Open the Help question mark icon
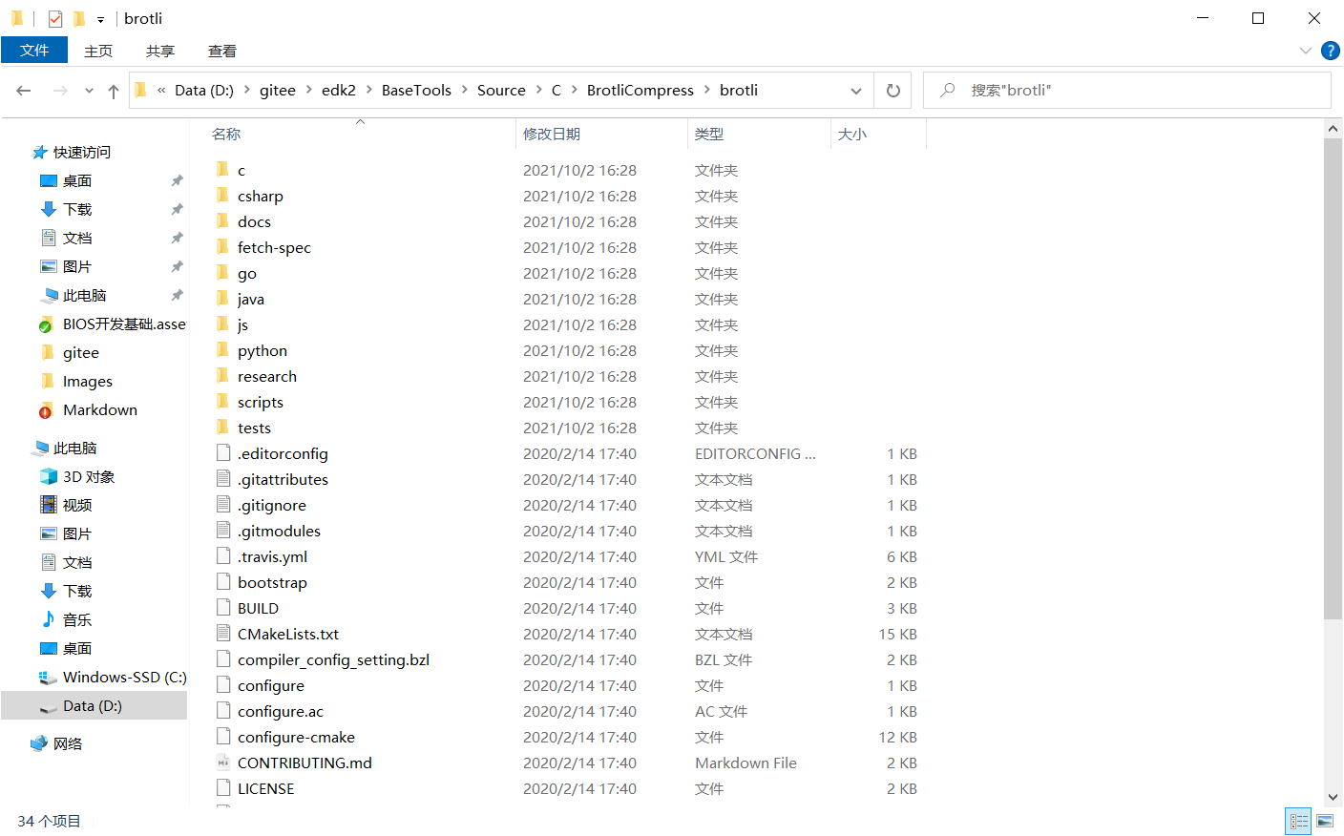The height and width of the screenshot is (836, 1344). coord(1331,51)
